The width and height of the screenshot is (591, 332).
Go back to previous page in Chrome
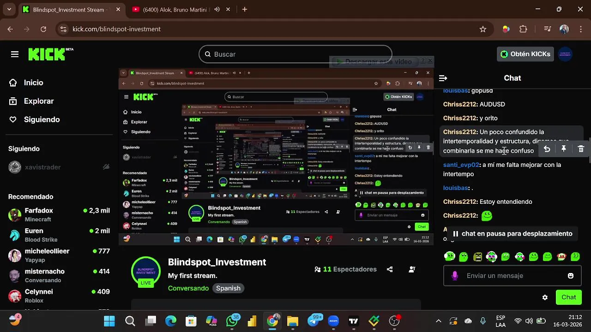click(10, 29)
